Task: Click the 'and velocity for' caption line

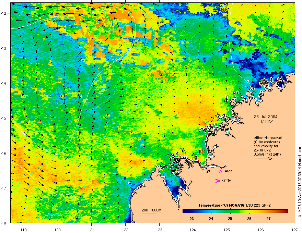Action: point(266,146)
